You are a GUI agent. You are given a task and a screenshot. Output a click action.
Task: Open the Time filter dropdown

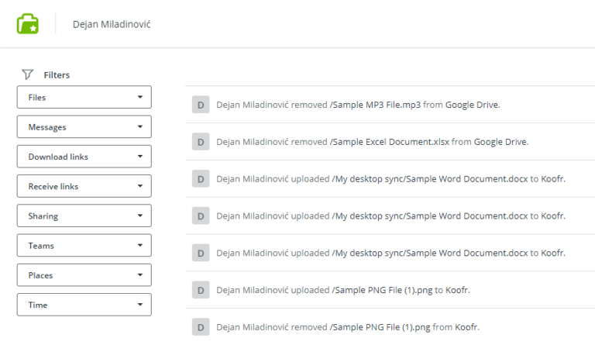[x=84, y=305]
